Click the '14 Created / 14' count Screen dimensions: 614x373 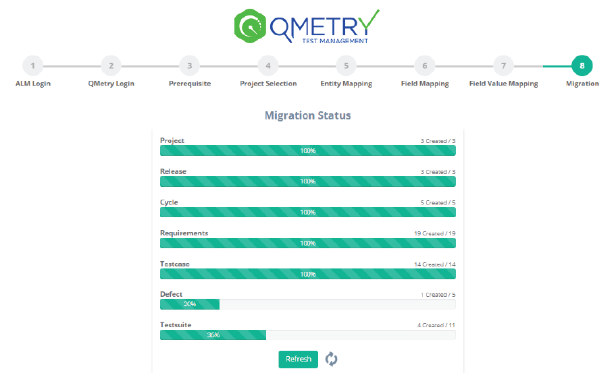click(x=434, y=264)
